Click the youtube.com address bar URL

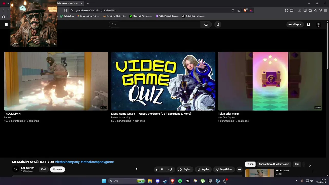tap(96, 10)
